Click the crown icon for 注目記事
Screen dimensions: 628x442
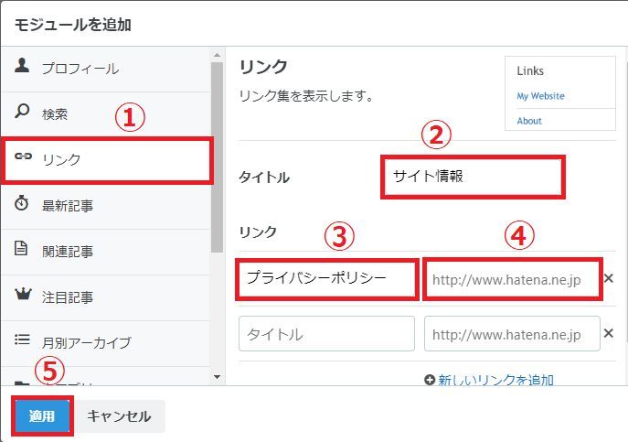coord(23,294)
